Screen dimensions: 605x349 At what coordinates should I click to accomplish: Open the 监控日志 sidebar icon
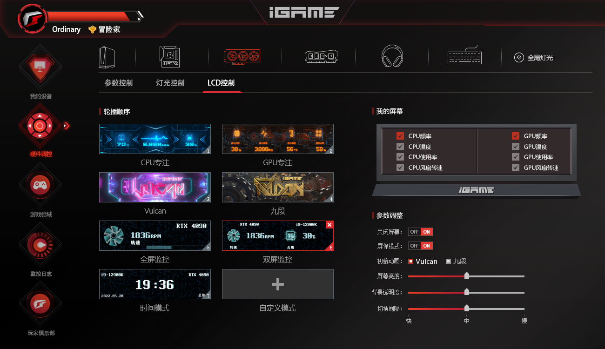point(40,244)
